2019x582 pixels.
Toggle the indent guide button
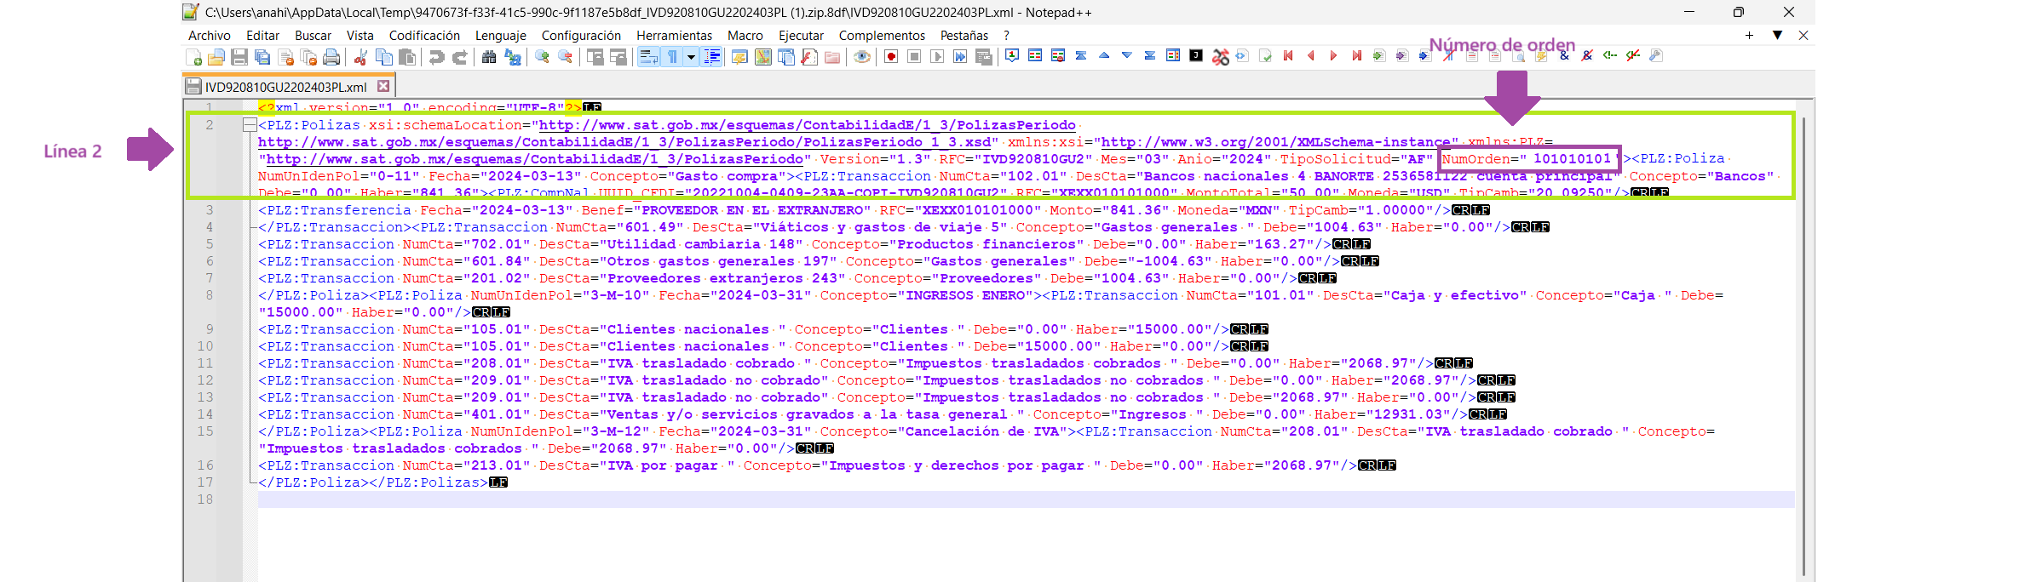point(712,57)
